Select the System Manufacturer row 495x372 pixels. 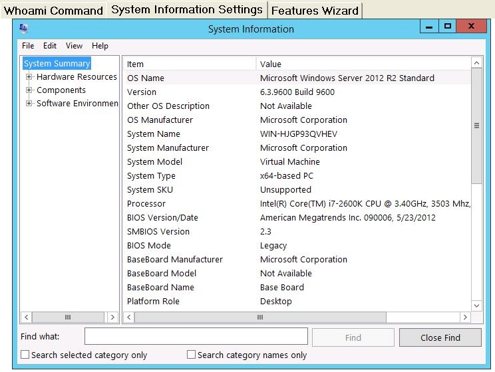point(297,147)
